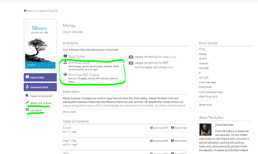The height and width of the screenshot is (154, 258).
Task: Expand the Description with Show more
Action: (69, 112)
